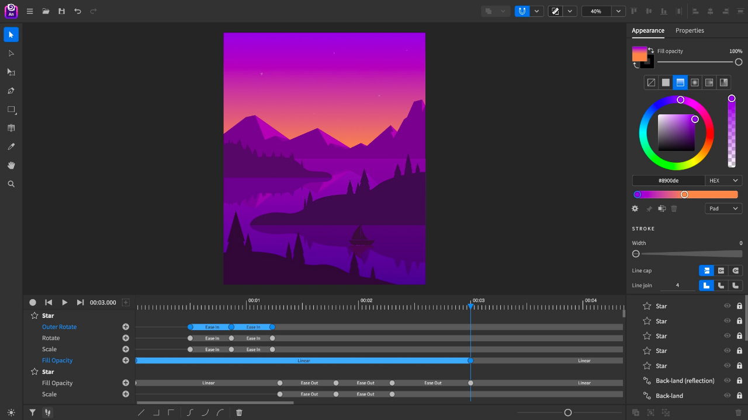Delete selected keyframes with the trash icon
The image size is (748, 420).
(238, 412)
